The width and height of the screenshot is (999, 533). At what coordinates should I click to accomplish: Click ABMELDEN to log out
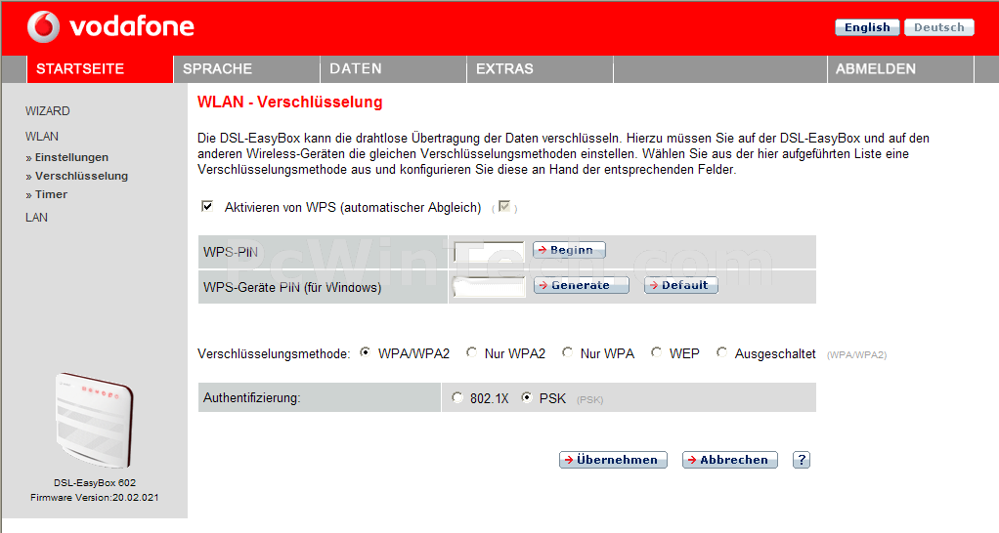pos(900,68)
